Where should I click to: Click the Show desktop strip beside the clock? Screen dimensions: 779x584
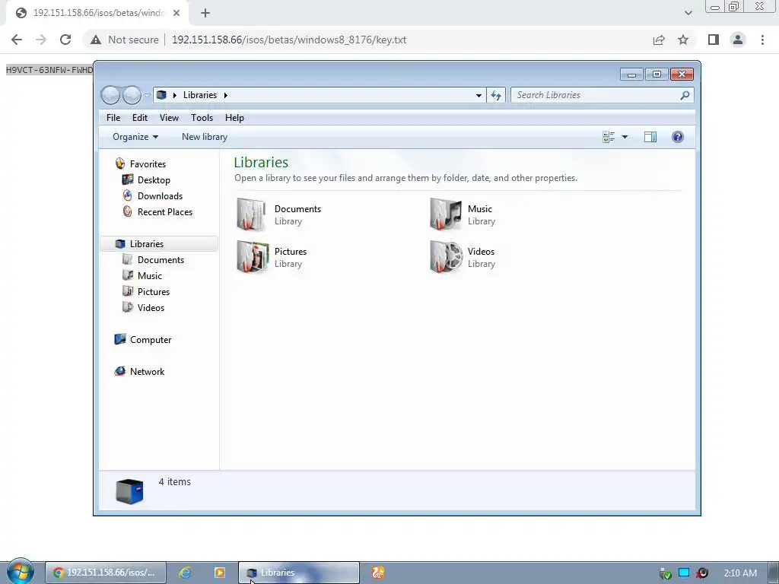tap(774, 573)
